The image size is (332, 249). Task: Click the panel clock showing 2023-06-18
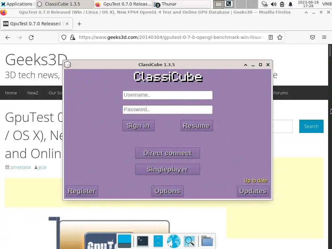(308, 4)
